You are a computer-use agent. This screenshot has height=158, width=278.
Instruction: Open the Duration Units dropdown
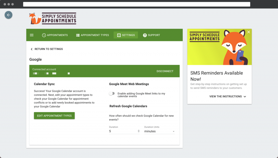point(160,131)
